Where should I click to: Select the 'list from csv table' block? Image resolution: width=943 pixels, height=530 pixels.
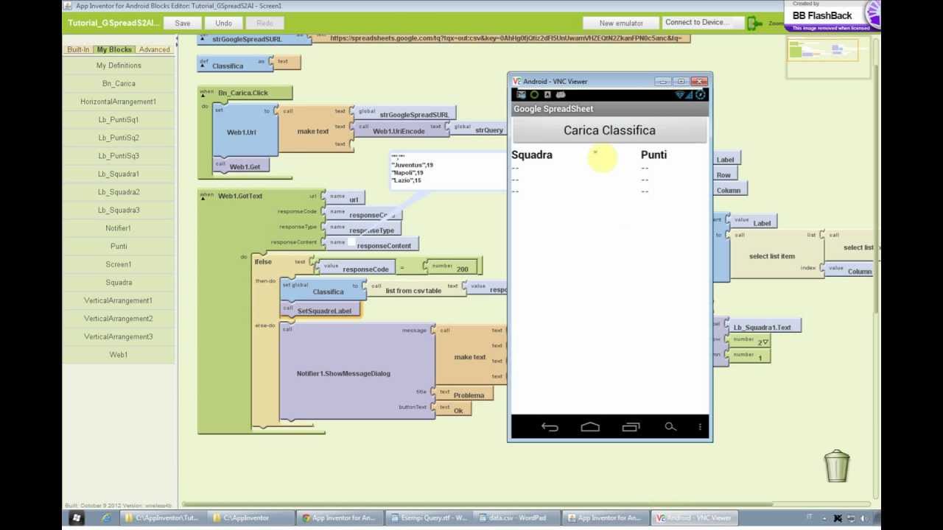click(x=416, y=290)
